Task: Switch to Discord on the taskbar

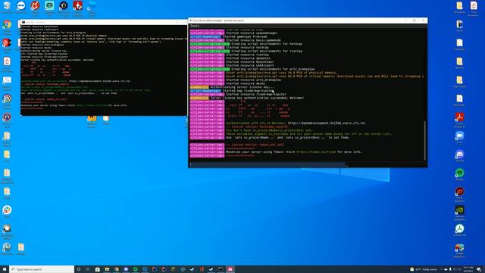Action: pyautogui.click(x=126, y=269)
